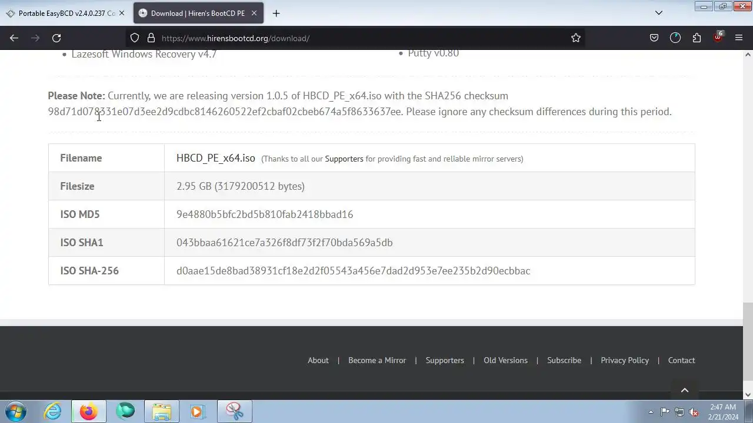Open the Contact footer link

point(681,360)
